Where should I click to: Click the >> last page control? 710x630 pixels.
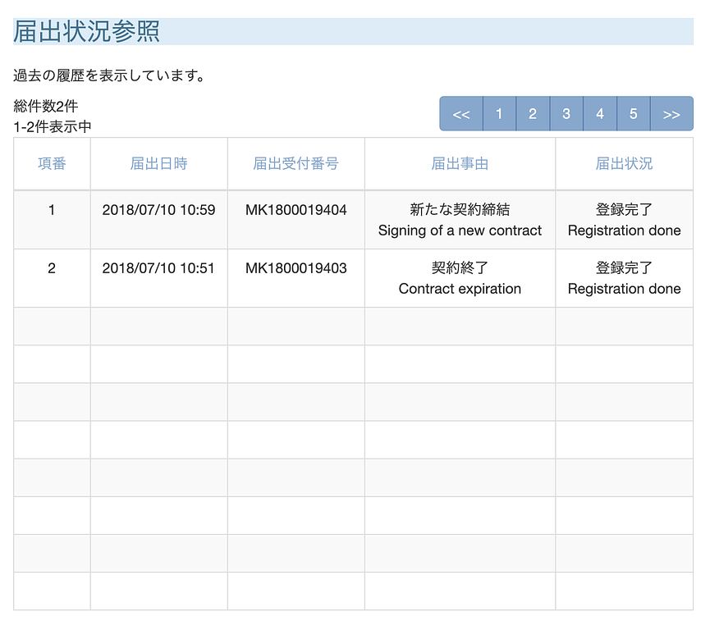coord(671,113)
